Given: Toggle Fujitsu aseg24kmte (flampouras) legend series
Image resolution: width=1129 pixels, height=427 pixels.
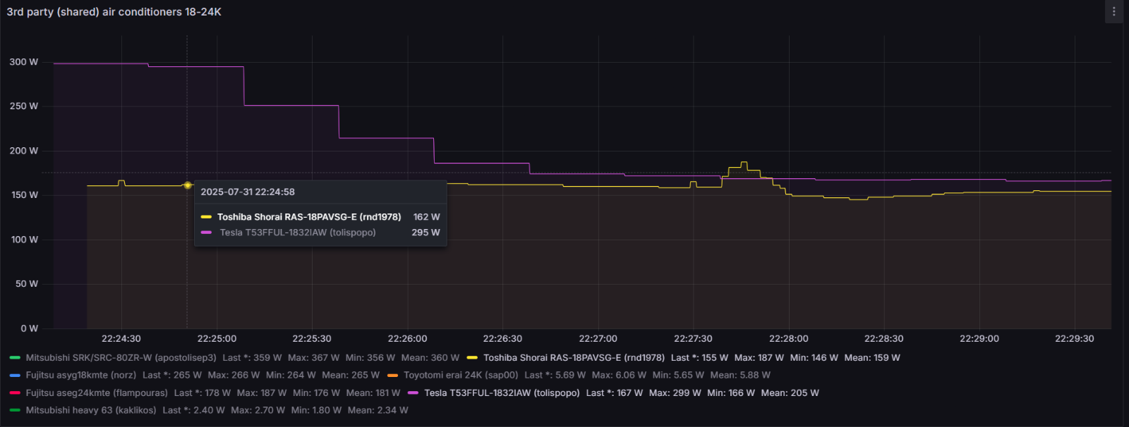Looking at the screenshot, I should point(97,393).
